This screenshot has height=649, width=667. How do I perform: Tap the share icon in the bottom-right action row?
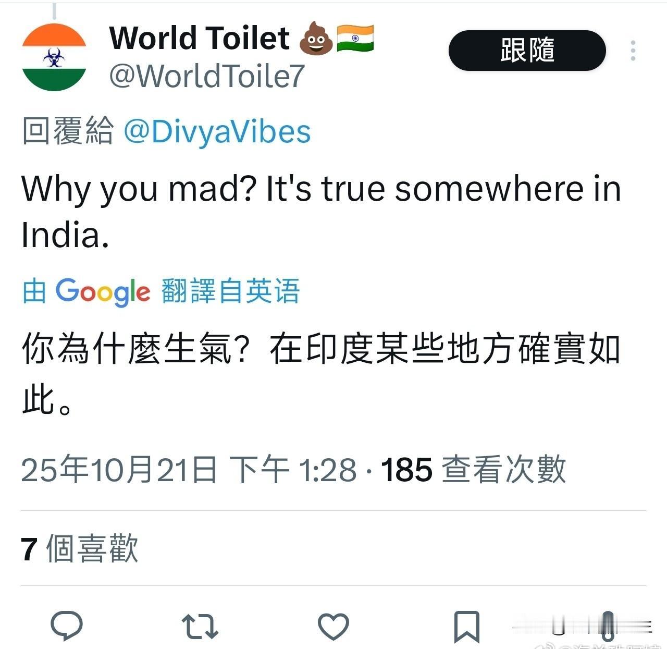click(608, 626)
